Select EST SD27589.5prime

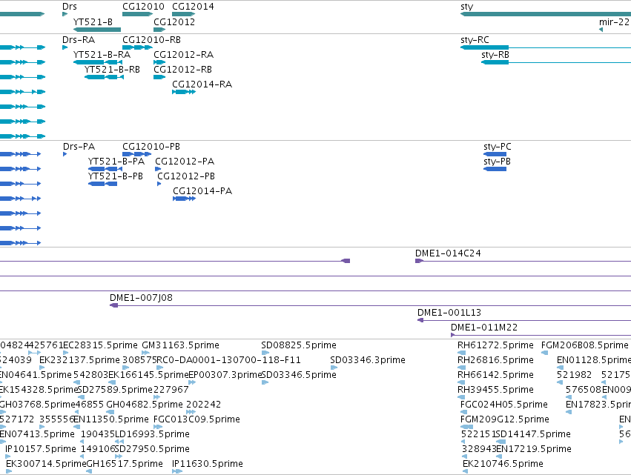pos(115,390)
